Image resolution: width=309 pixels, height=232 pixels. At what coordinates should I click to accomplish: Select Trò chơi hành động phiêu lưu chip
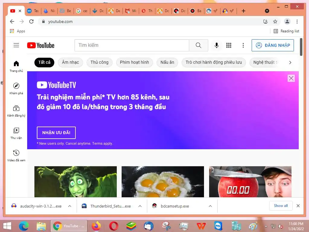(214, 62)
